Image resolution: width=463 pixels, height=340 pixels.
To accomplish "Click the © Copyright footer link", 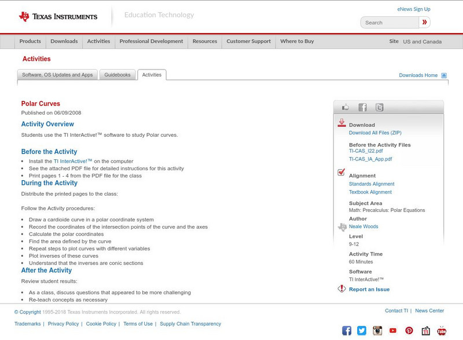I will pyautogui.click(x=27, y=312).
